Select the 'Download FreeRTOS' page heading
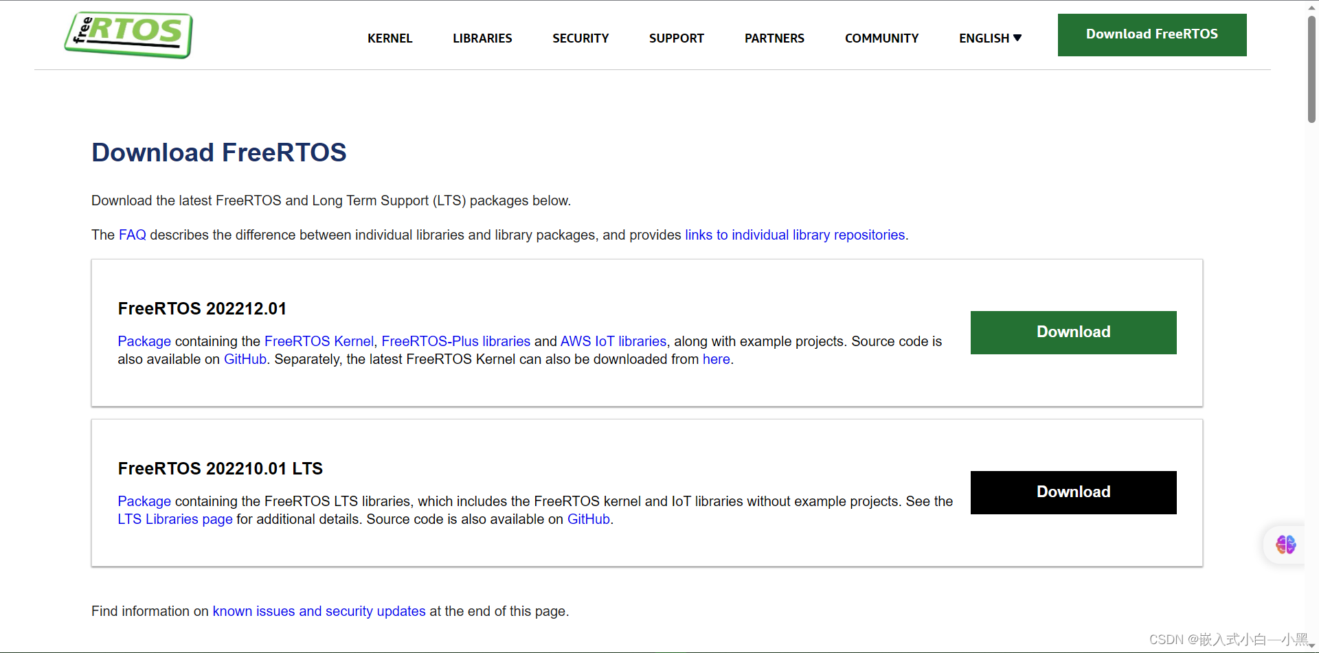The image size is (1319, 653). coord(219,152)
